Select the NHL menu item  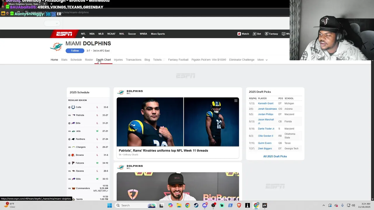click(x=122, y=34)
